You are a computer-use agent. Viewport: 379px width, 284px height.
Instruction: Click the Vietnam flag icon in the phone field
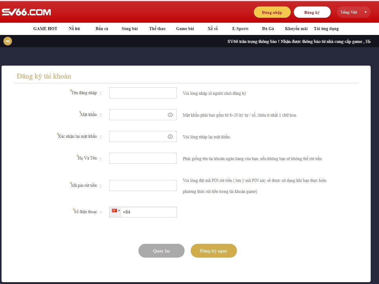(x=114, y=210)
